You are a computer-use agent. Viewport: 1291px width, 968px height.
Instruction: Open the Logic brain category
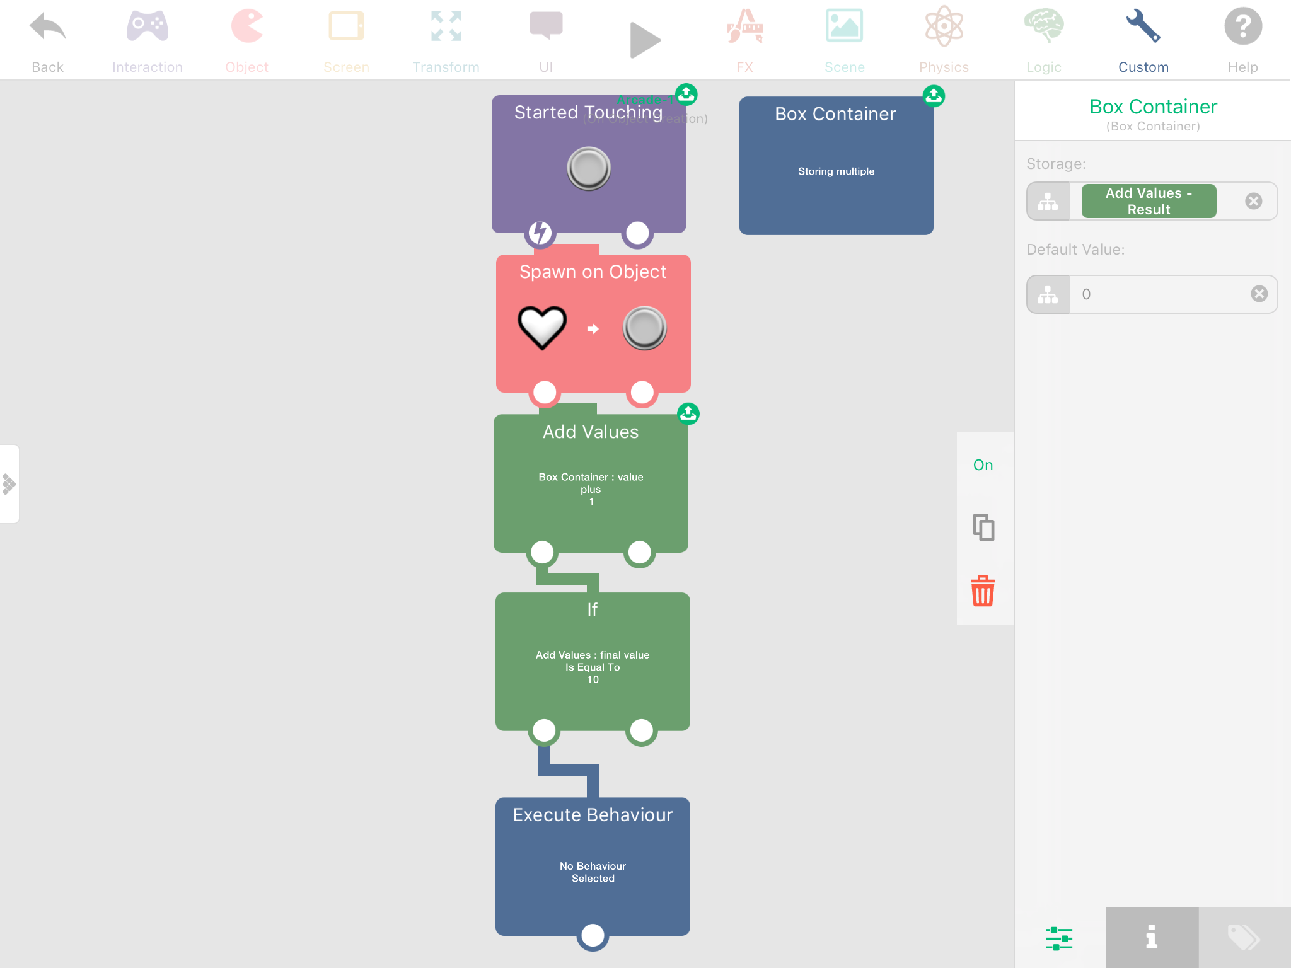pos(1043,28)
